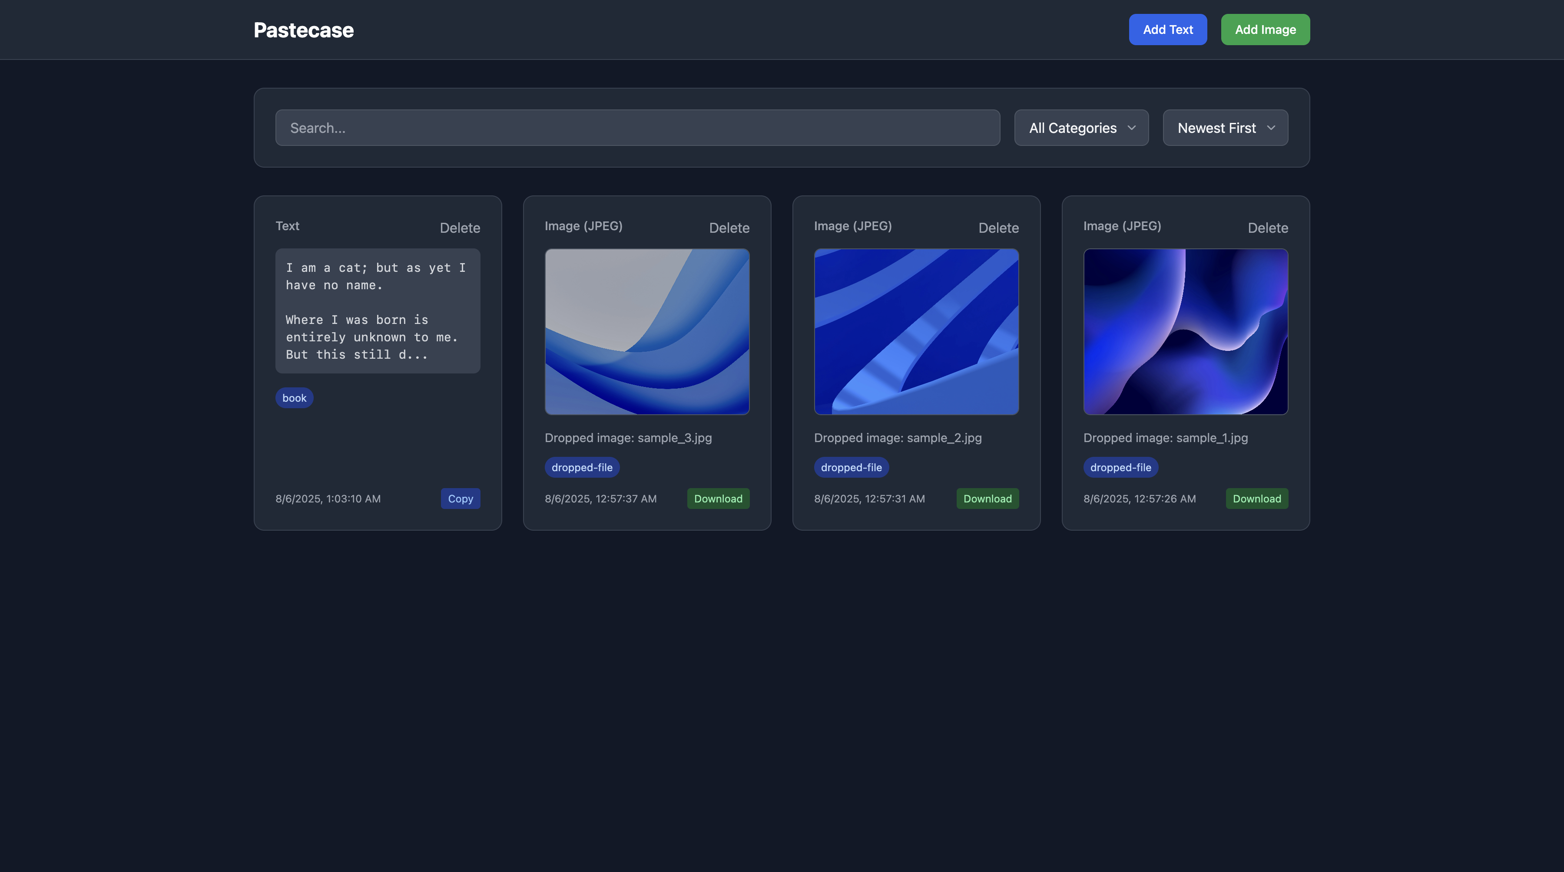Viewport: 1564px width, 872px height.
Task: Click the Add Text button
Action: pyautogui.click(x=1167, y=30)
